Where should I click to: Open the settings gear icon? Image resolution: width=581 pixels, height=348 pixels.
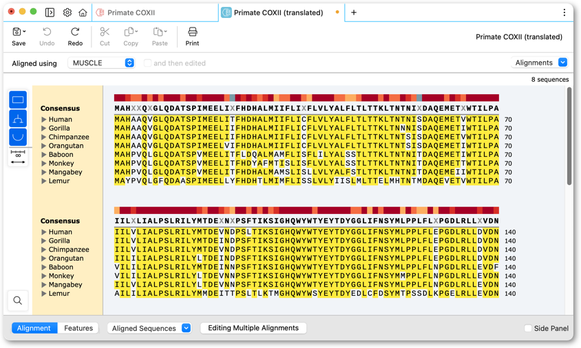point(67,12)
